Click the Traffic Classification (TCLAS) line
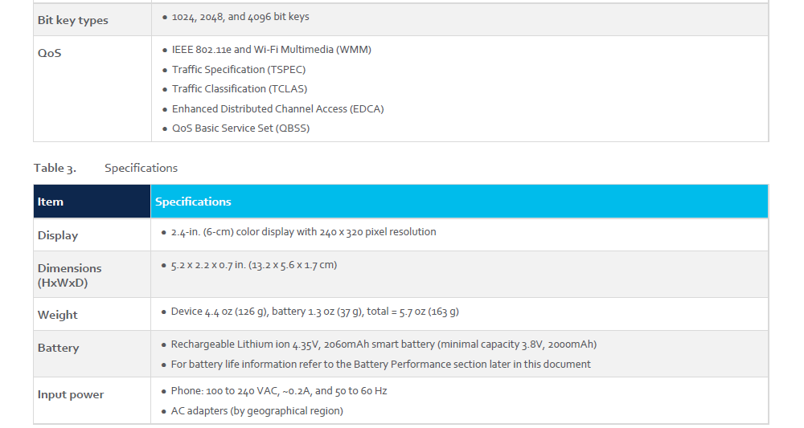Screen dimensions: 804x428 click(240, 89)
